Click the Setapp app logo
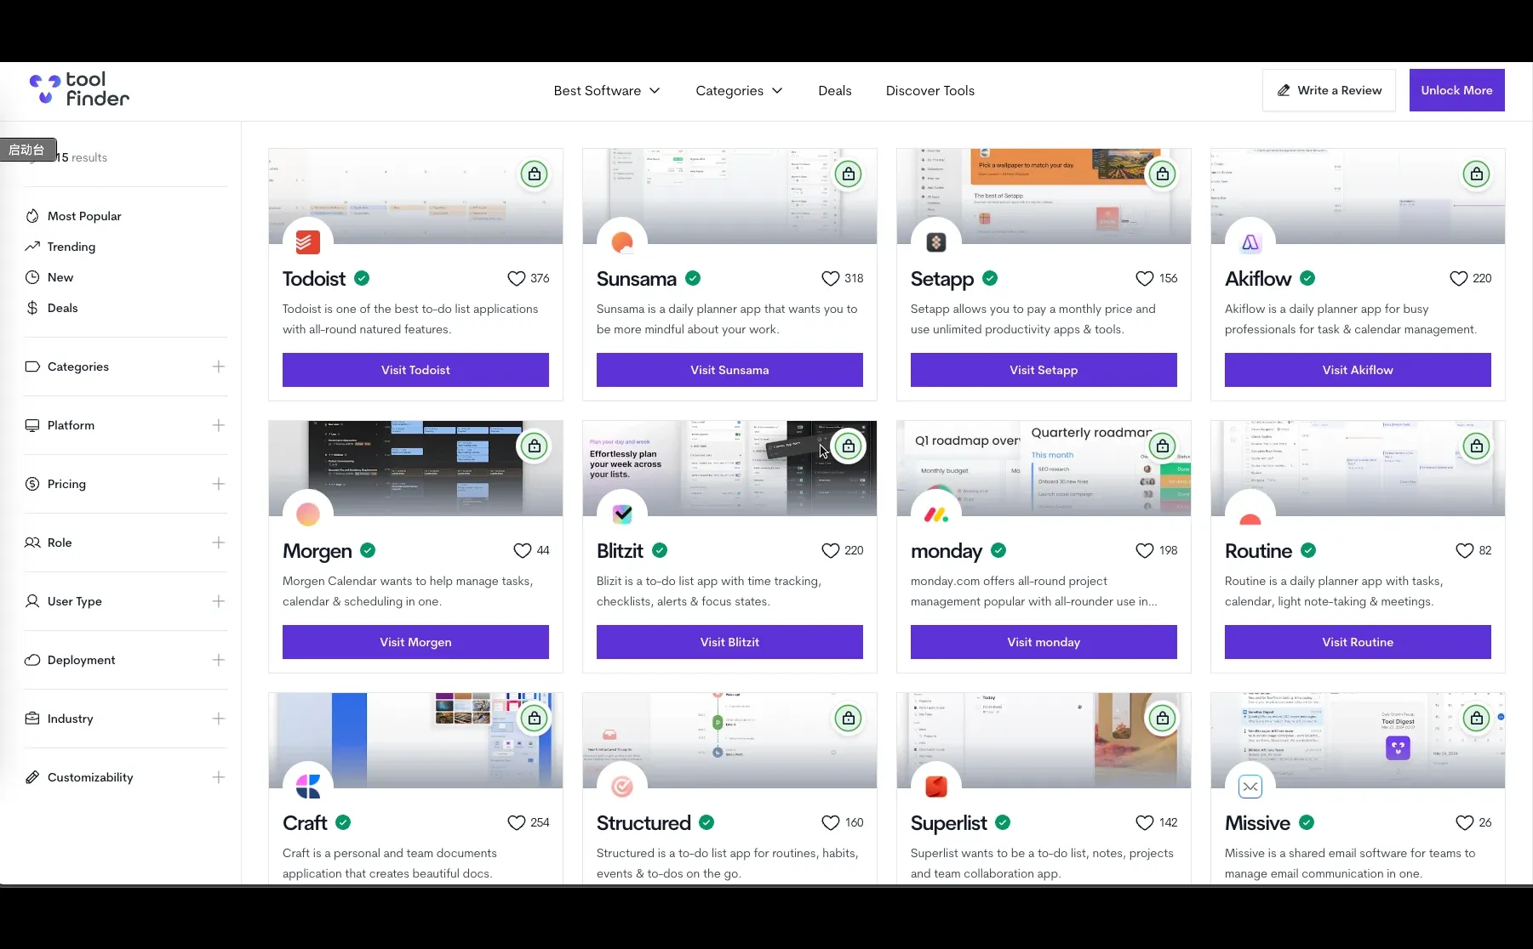The width and height of the screenshot is (1533, 949). [x=936, y=242]
